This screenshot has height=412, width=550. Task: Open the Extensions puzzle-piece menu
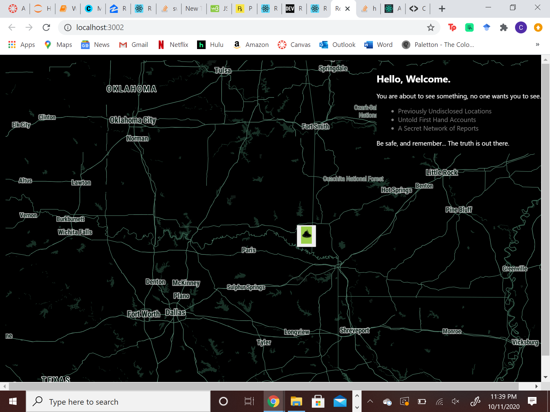click(x=504, y=27)
